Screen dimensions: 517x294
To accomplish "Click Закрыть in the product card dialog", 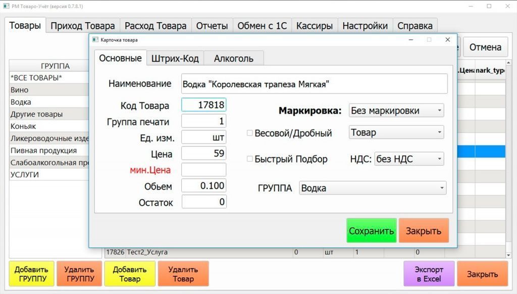I will [x=424, y=230].
